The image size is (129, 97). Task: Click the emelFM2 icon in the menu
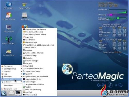(24, 92)
